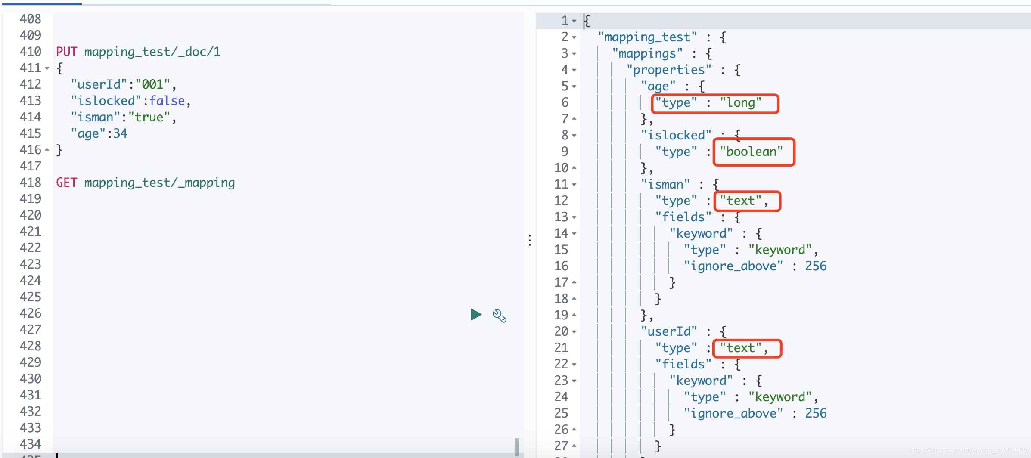Fold the "userId" object at line 20

coord(574,332)
